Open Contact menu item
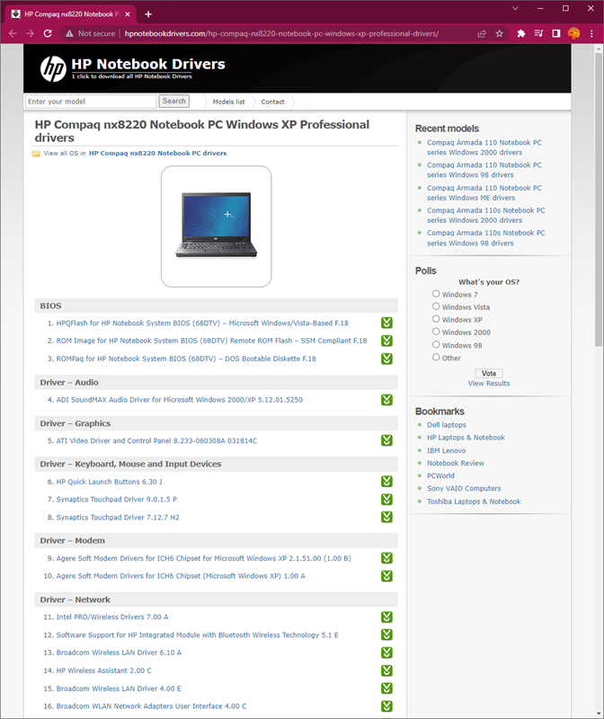Screen dimensions: 604x719 point(273,102)
